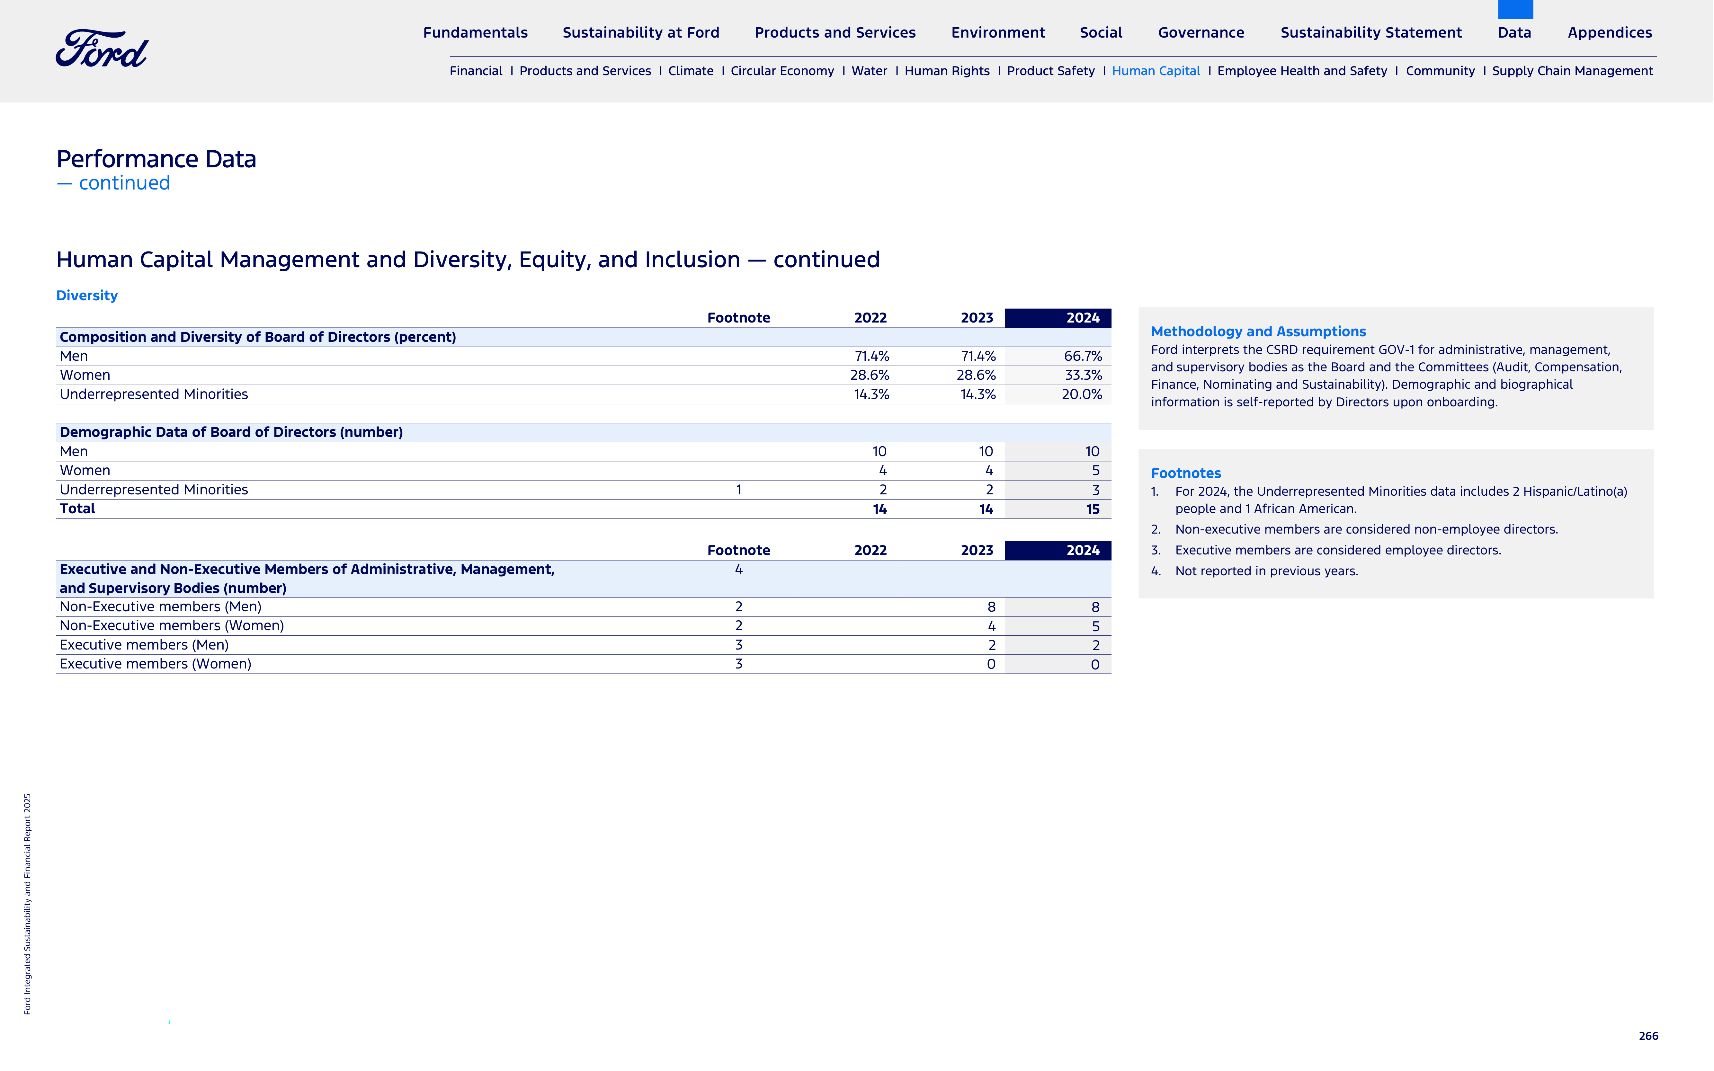Click the 2024 Total value 15
1714x1071 pixels.
pyautogui.click(x=1093, y=509)
